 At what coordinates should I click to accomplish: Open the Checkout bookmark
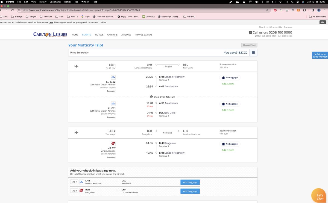click(x=148, y=16)
